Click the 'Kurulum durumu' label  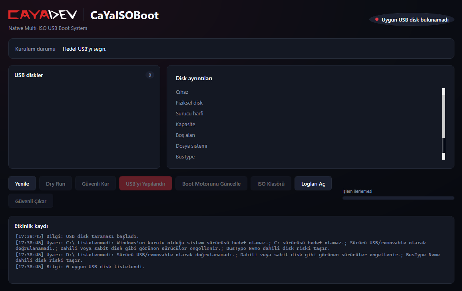click(x=35, y=49)
